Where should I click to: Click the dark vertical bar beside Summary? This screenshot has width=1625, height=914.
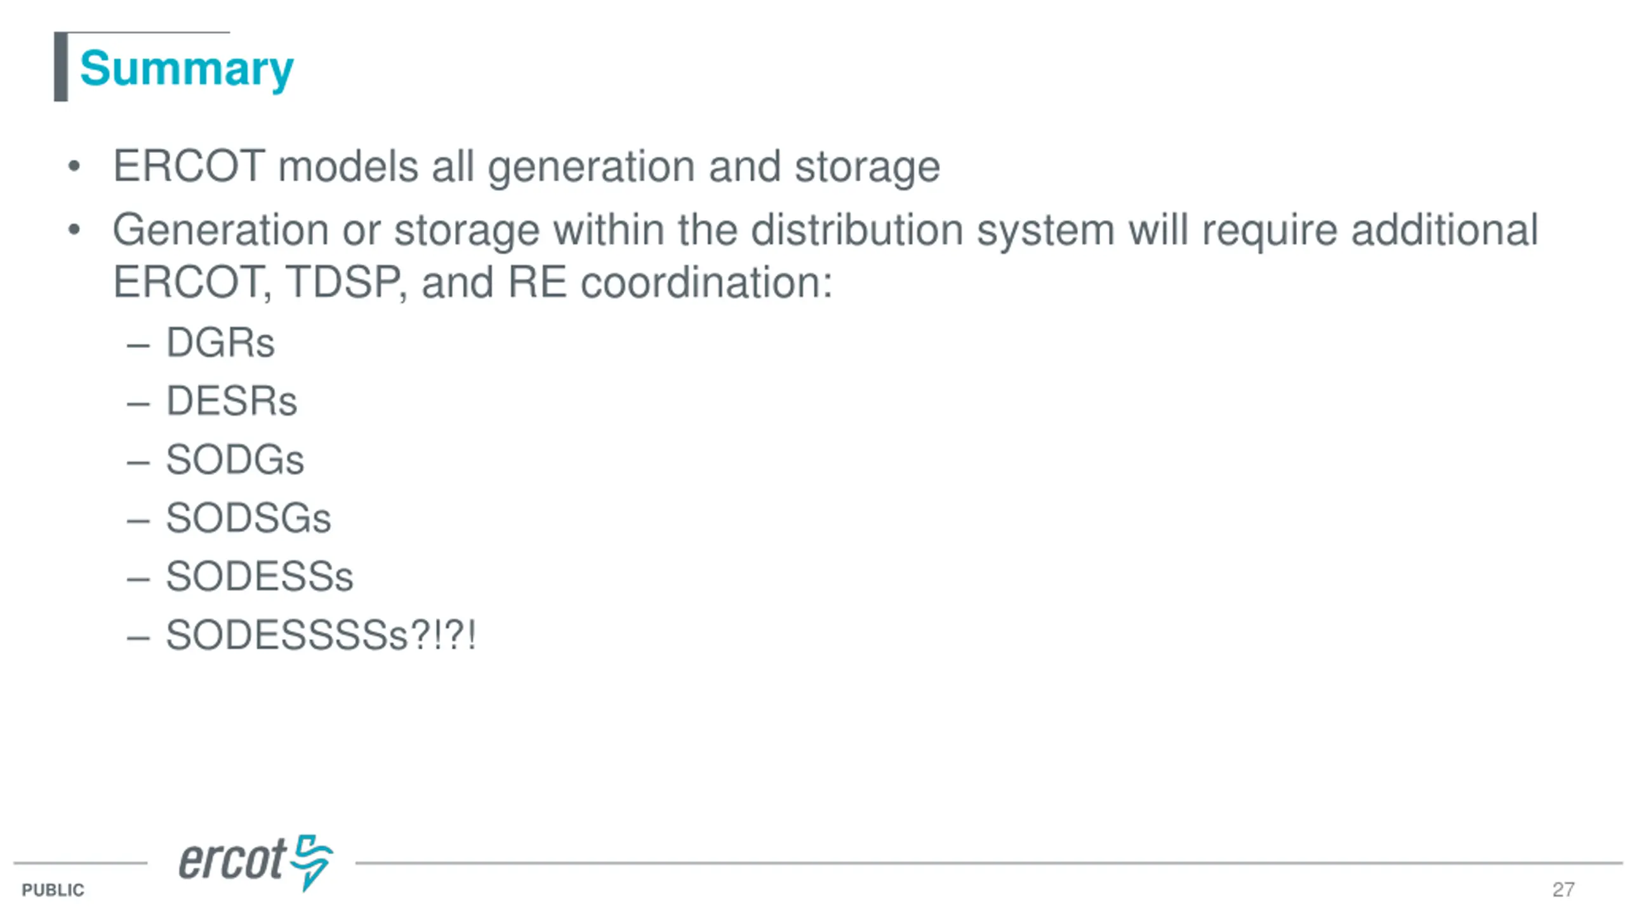[61, 67]
